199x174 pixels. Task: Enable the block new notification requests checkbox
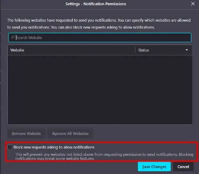[10, 147]
